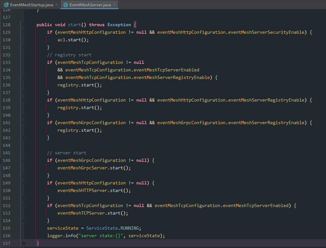The height and width of the screenshot is (248, 326).
Task: Click 'ServiceState.RUNNING' on line 155
Action: pos(113,228)
